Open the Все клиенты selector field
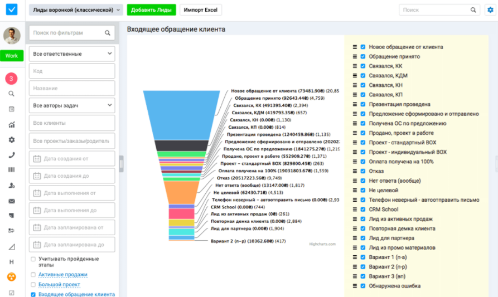This screenshot has height=297, width=498. click(72, 123)
